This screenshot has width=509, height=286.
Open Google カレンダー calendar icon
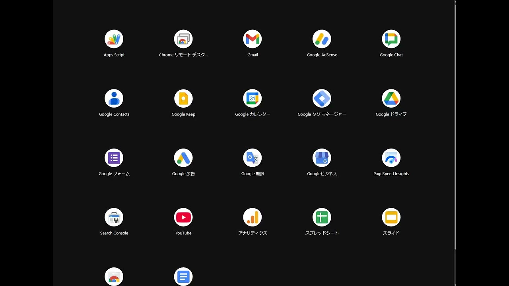click(x=253, y=99)
